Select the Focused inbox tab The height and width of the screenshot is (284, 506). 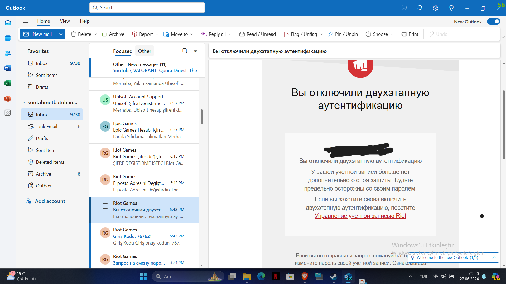tap(123, 51)
